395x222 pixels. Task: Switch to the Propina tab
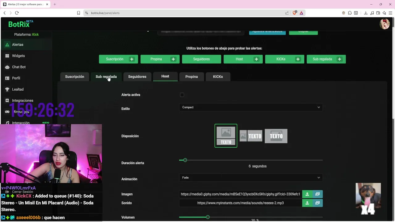click(192, 77)
